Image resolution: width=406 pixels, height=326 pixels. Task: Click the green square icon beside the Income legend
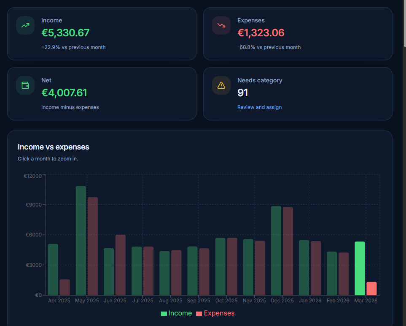(x=165, y=313)
